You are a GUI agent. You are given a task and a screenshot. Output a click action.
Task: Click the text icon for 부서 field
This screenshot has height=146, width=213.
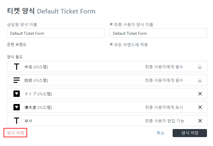(x=17, y=121)
